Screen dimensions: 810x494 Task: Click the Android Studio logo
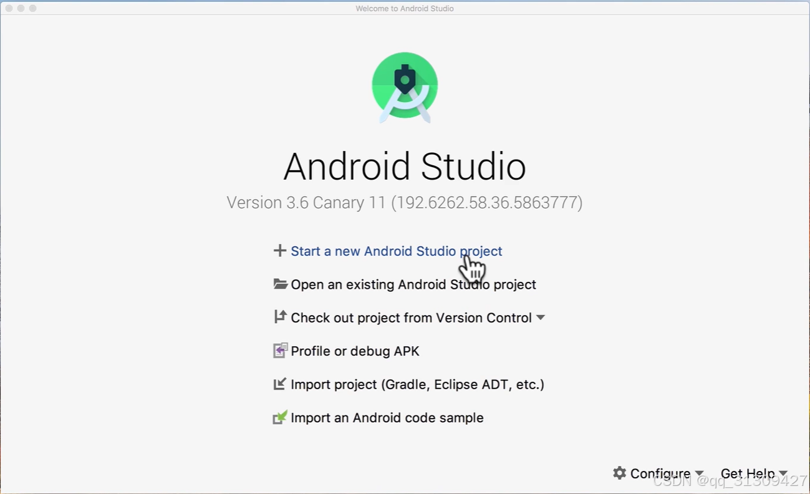405,86
